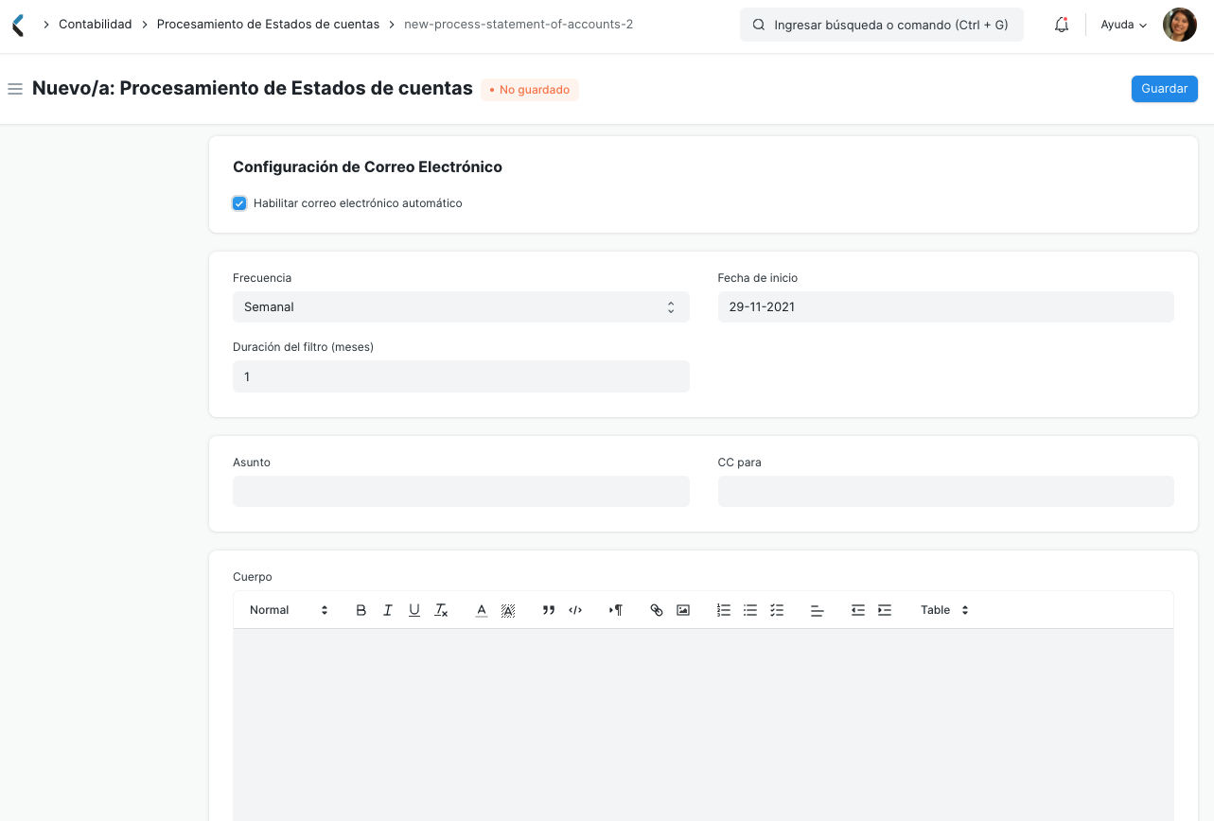Toggle bold formatting in the Cuerpo editor
The width and height of the screenshot is (1214, 821).
(x=361, y=609)
